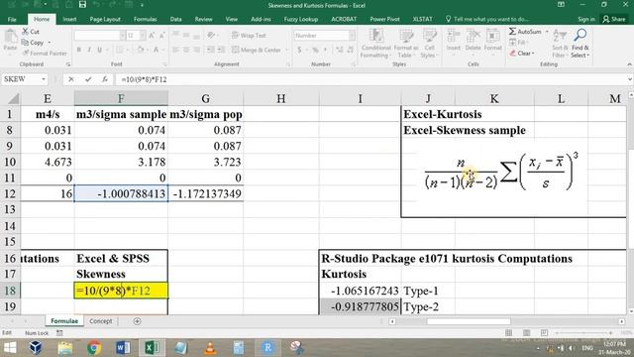Toggle Bold formatting
The width and height of the screenshot is (634, 357).
(x=79, y=50)
